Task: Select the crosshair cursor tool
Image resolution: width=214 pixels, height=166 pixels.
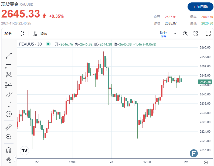Action: pyautogui.click(x=9, y=46)
